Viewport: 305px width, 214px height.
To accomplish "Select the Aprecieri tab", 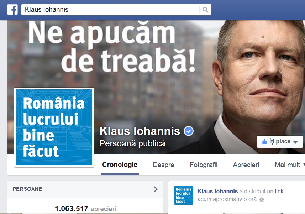I will pos(246,165).
